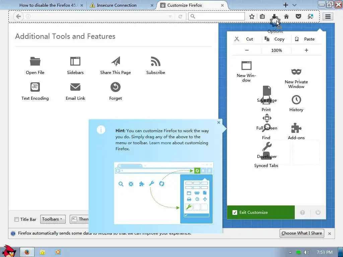This screenshot has height=257, width=343.
Task: Click the Developer wrench icon
Action: (267, 147)
